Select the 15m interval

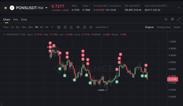click(x=24, y=27)
